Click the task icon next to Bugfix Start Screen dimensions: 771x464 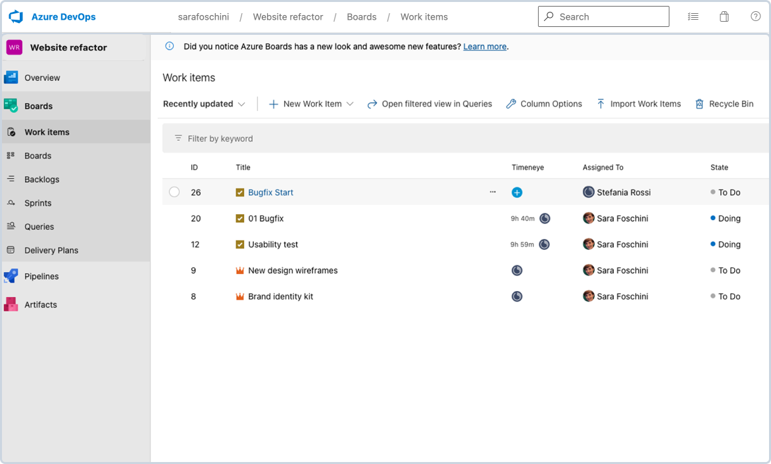coord(240,193)
